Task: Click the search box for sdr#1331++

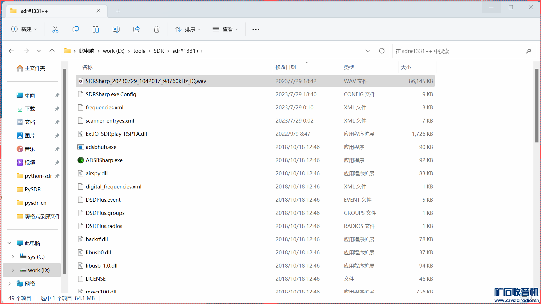Action: click(458, 51)
